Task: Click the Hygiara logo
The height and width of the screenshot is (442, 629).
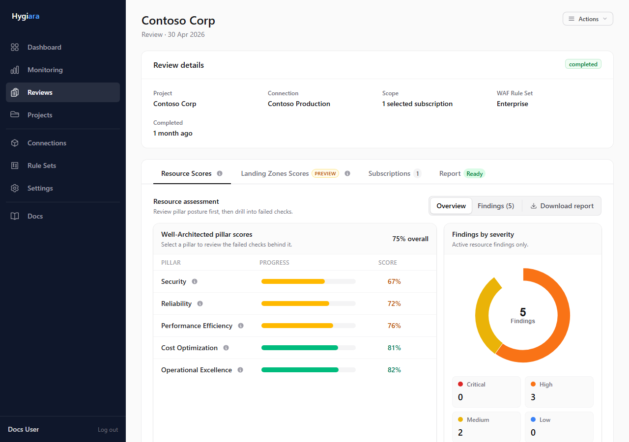Action: coord(26,16)
